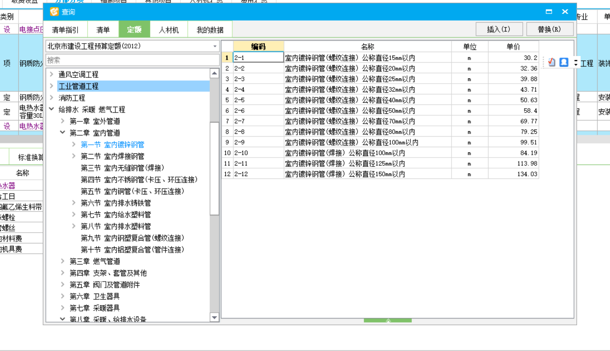Select 第九节 室内钢塑复合管(螺纹连接)
The width and height of the screenshot is (610, 351).
click(x=132, y=238)
